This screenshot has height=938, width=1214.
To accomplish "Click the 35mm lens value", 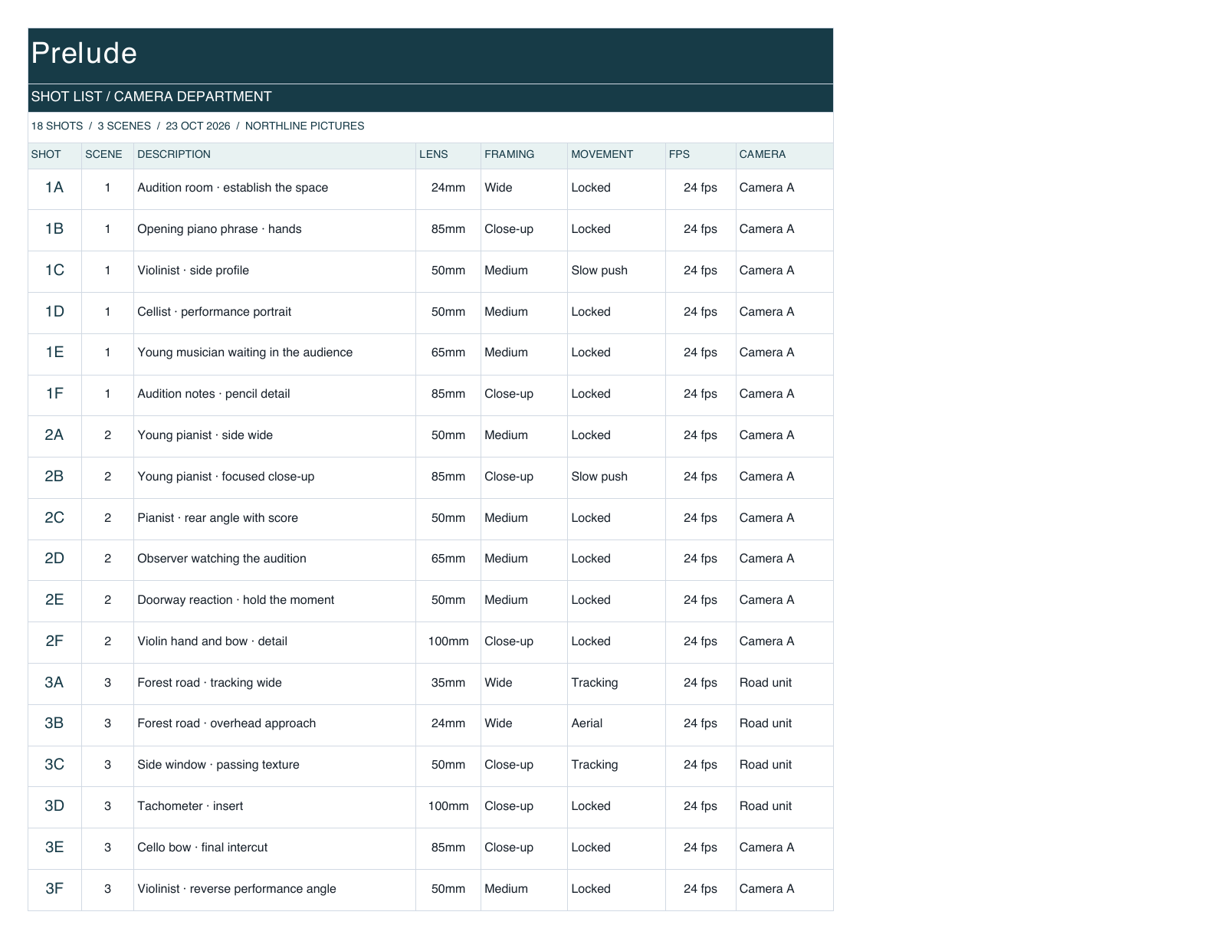I will point(448,683).
